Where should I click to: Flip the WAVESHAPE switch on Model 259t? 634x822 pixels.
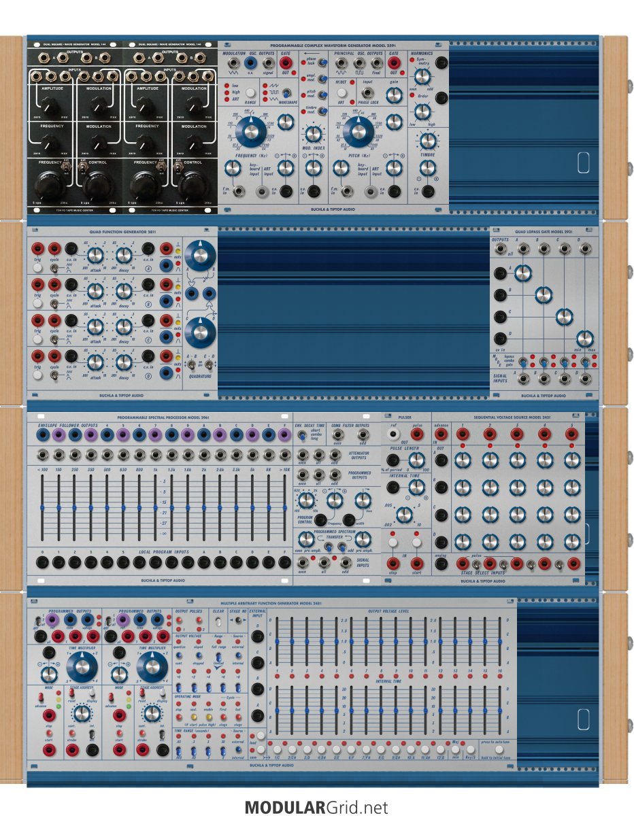286,93
